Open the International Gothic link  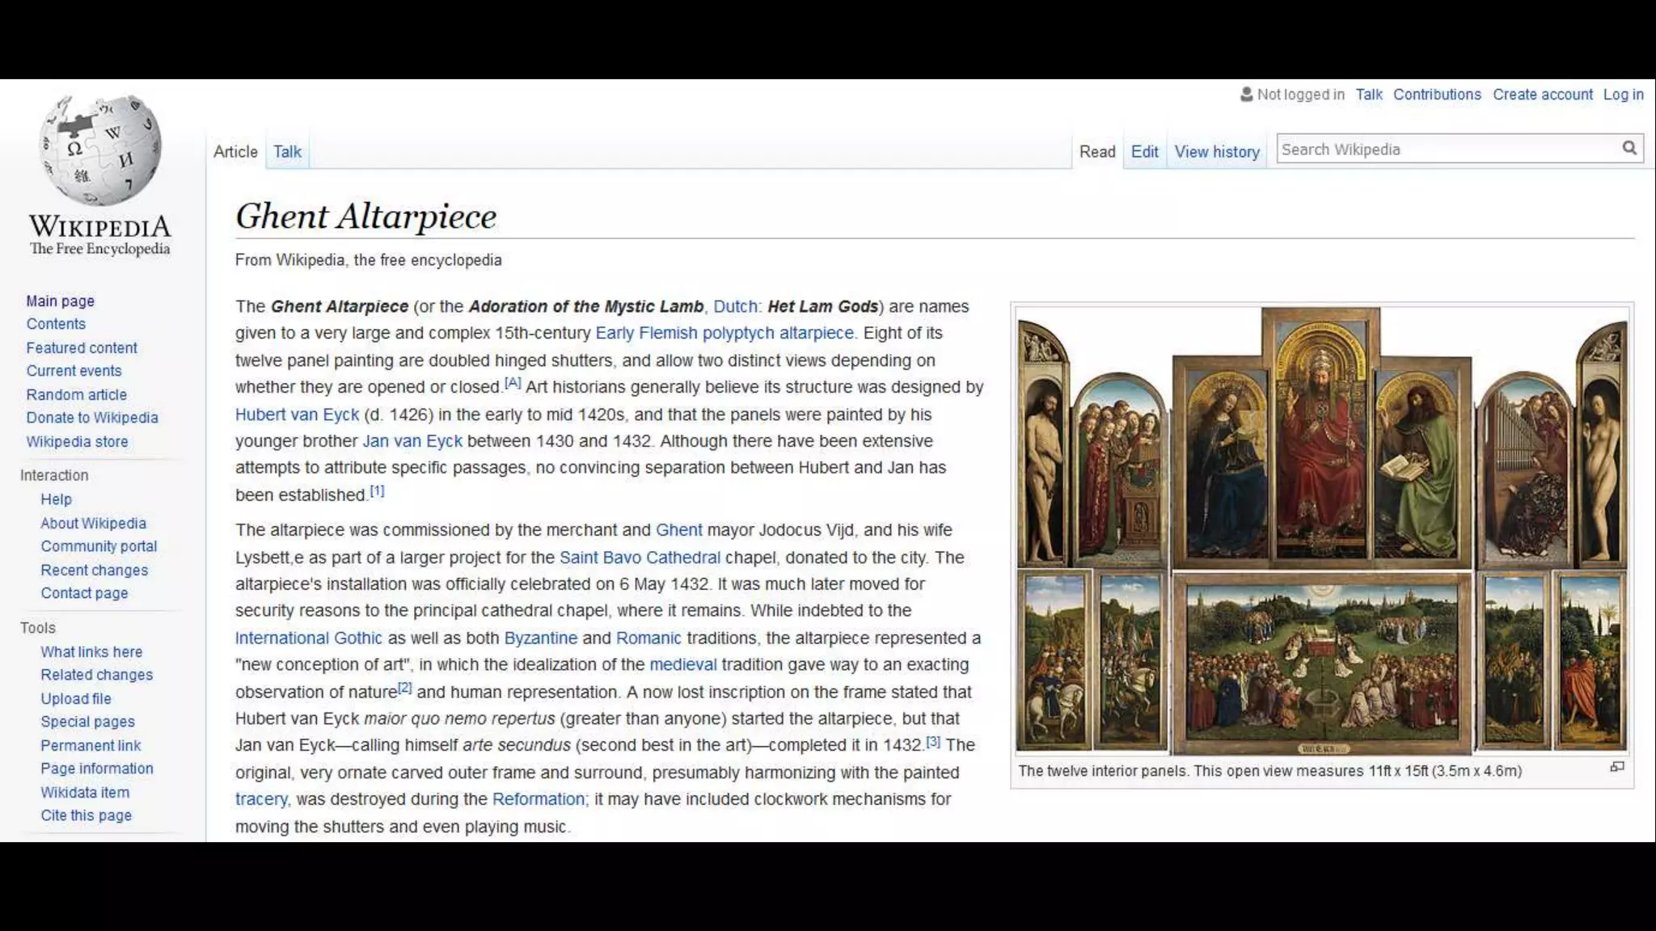point(308,638)
